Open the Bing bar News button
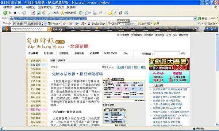 tap(73, 29)
